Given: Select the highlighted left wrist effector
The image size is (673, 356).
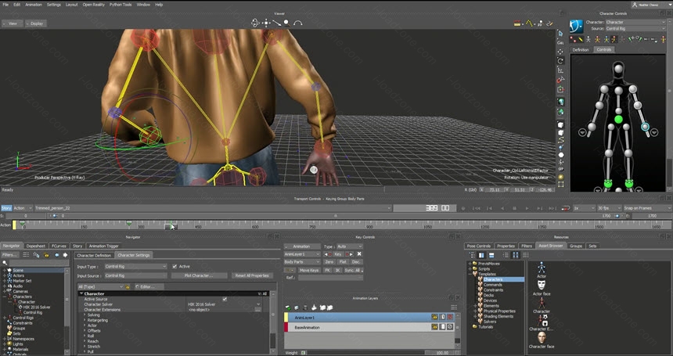Looking at the screenshot, I should (x=645, y=127).
